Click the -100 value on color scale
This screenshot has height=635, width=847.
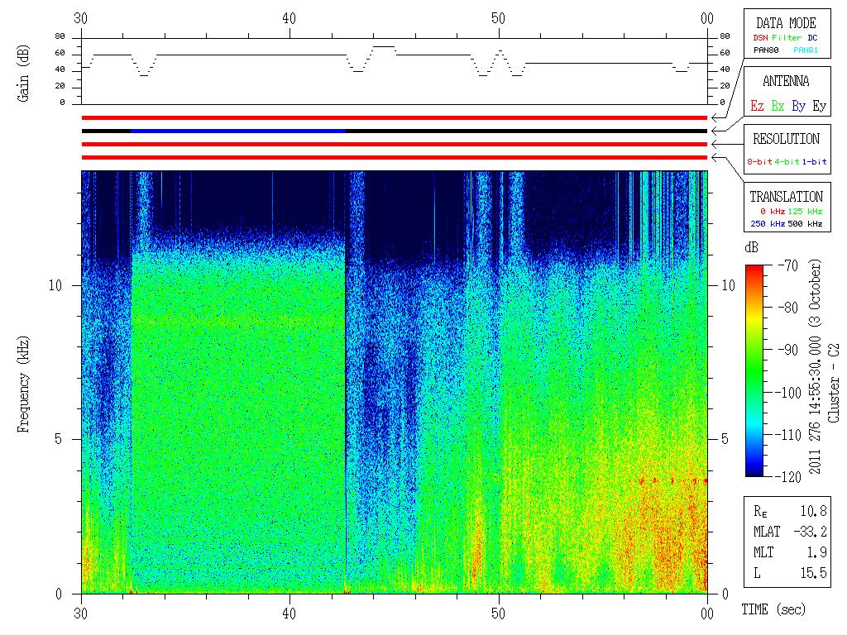point(790,393)
